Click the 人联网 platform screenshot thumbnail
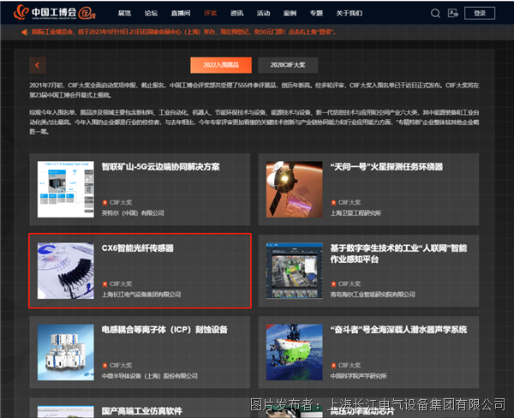 (295, 271)
